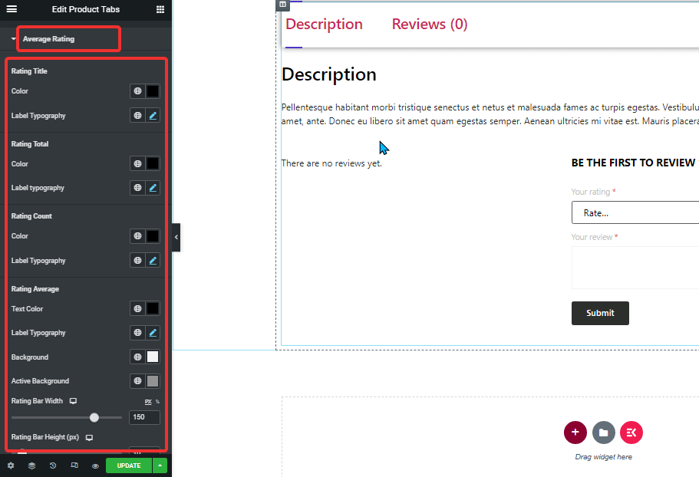Image resolution: width=699 pixels, height=477 pixels.
Task: Click 'There are no reviews yet.' text
Action: [331, 163]
